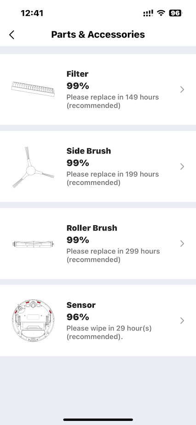Select the Sensor label
Screen dimensions: 196x425
coord(81,305)
